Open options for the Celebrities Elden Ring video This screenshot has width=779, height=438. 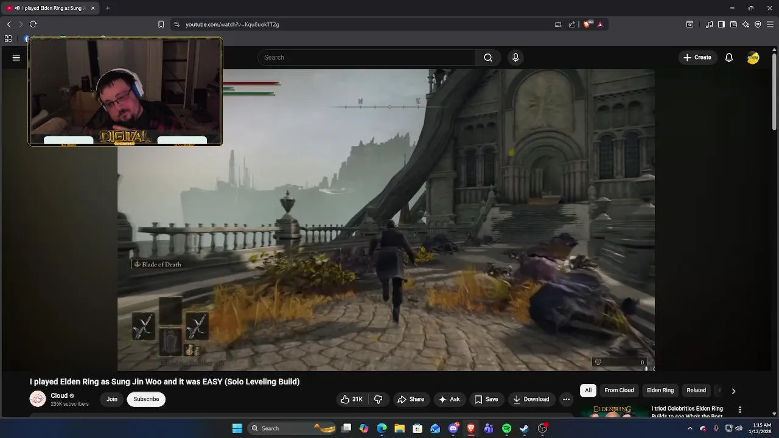[x=740, y=410]
